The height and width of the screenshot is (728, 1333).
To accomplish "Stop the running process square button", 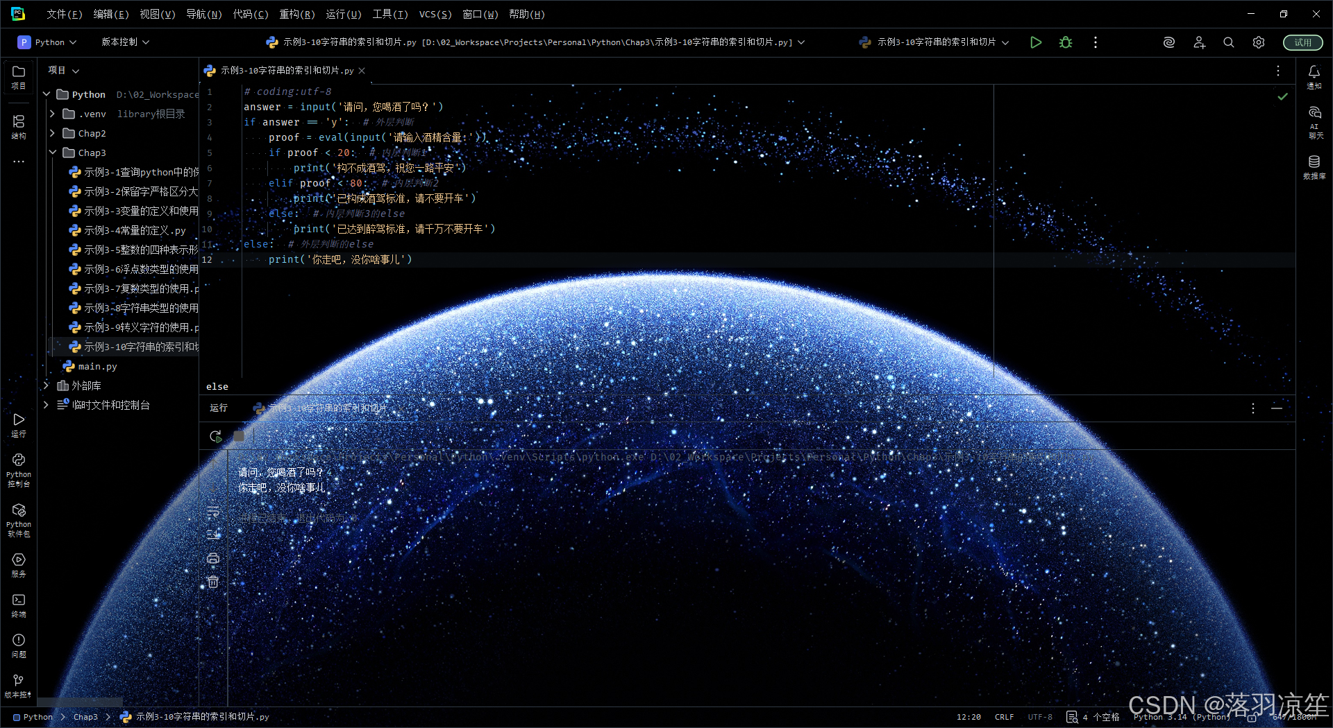I will coord(239,436).
